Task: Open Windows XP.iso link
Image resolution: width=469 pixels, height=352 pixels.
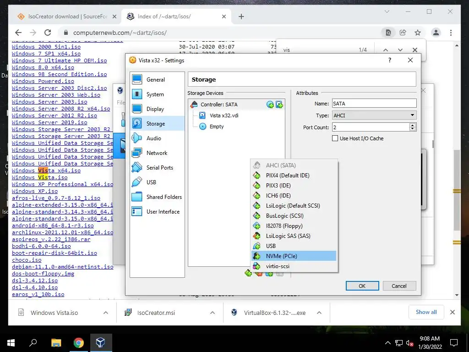Action: 35,191
